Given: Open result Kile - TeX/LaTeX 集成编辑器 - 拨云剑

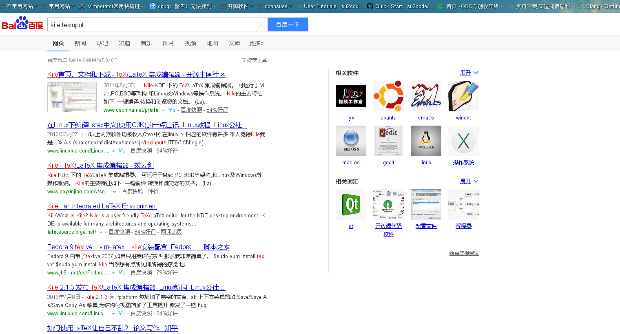Looking at the screenshot, I should click(x=100, y=166).
